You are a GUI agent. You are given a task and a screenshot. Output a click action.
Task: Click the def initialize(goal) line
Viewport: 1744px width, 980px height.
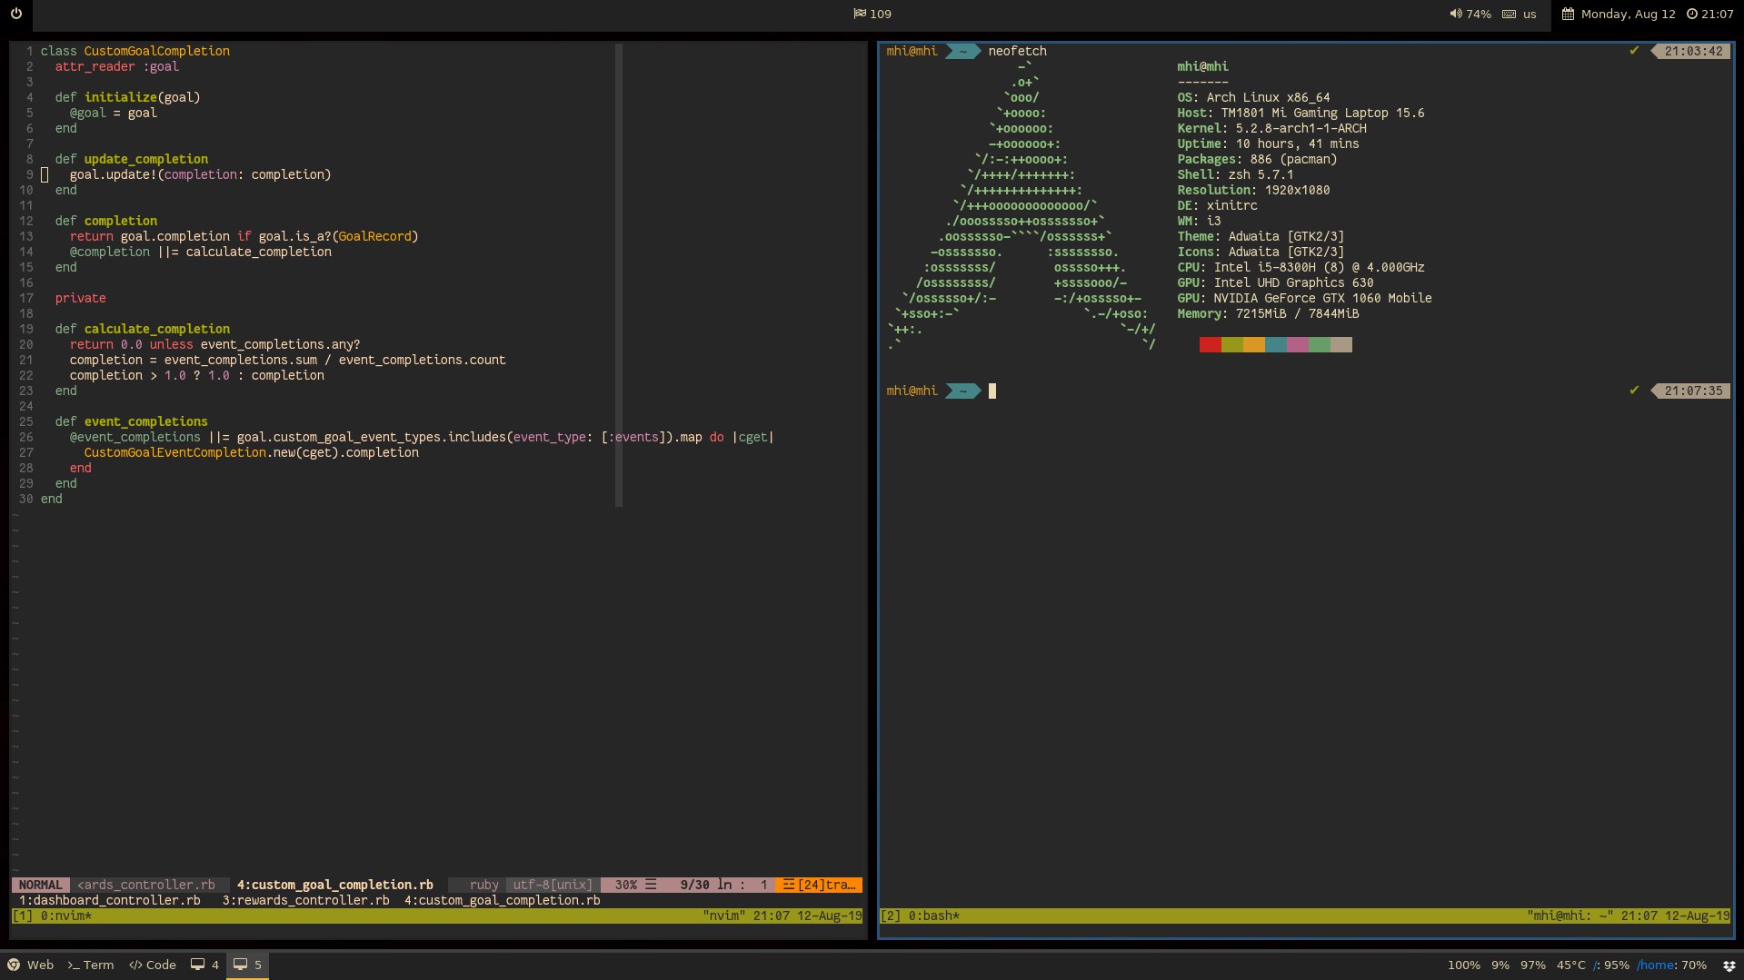tap(127, 97)
